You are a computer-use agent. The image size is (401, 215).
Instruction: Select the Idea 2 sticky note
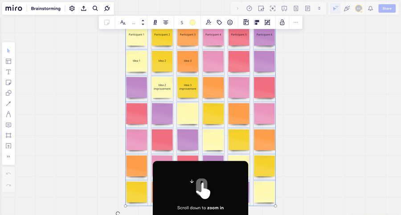pos(162,61)
